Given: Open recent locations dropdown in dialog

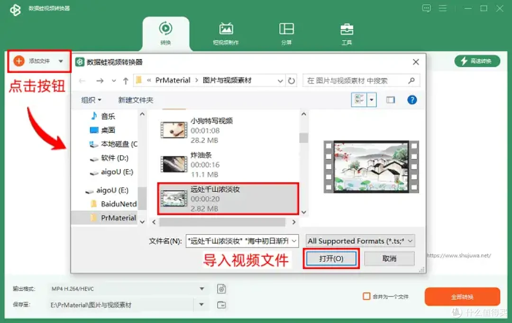Looking at the screenshot, I should 114,80.
